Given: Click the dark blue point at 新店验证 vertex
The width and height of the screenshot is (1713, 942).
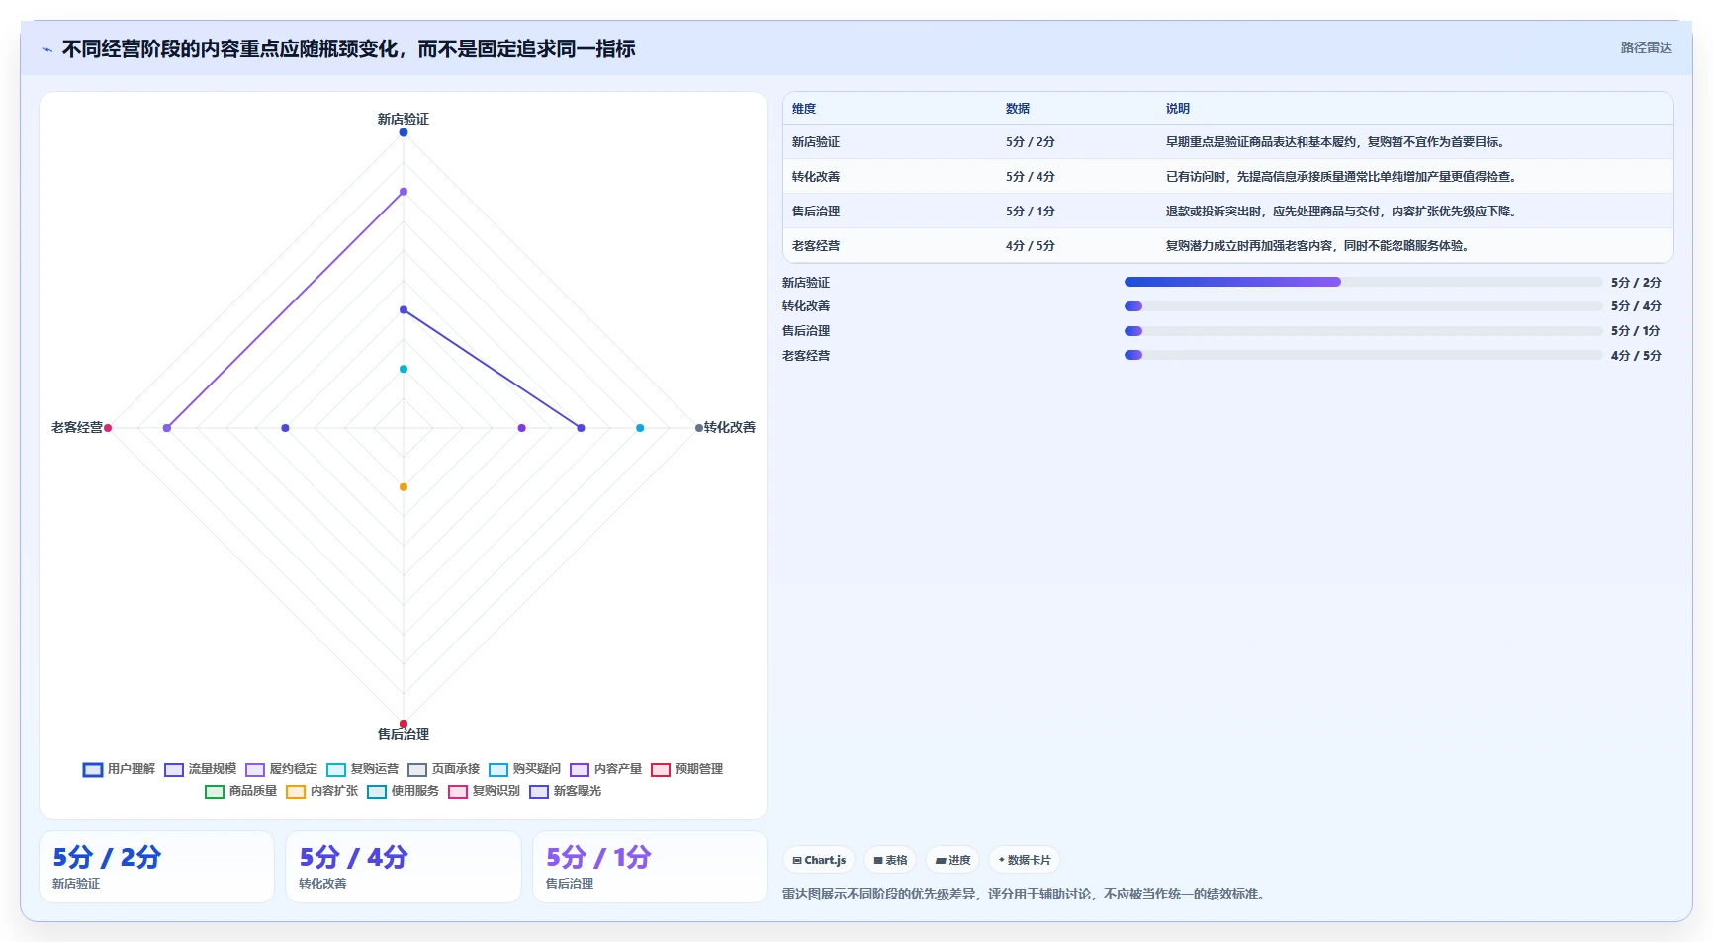Looking at the screenshot, I should (x=404, y=132).
